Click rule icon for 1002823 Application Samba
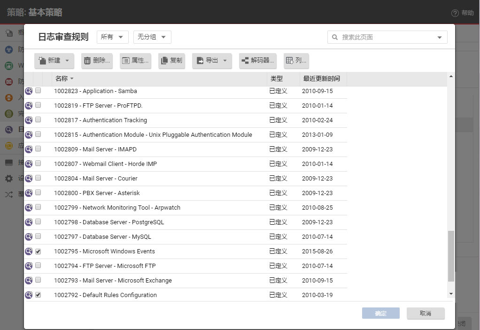Viewport: 480px width, 330px height. click(29, 91)
